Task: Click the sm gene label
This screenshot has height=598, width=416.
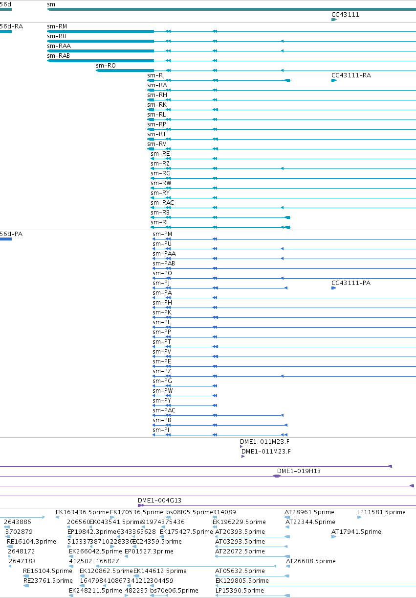Action: (x=51, y=4)
